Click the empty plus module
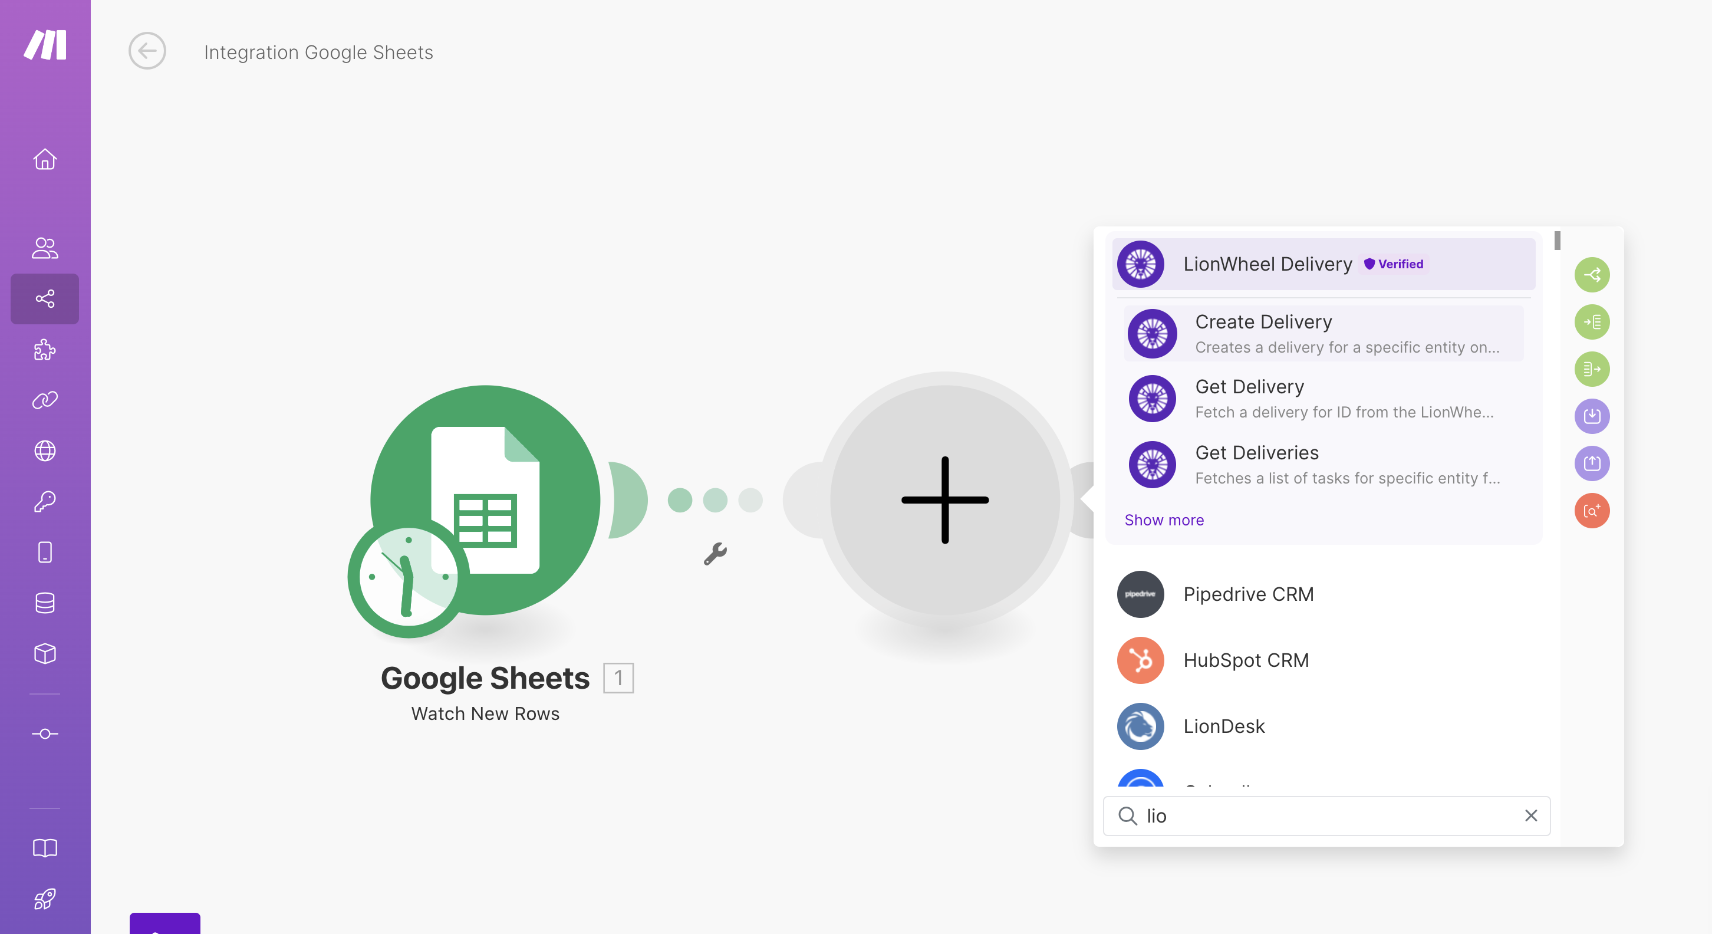This screenshot has width=1712, height=934. click(x=945, y=500)
